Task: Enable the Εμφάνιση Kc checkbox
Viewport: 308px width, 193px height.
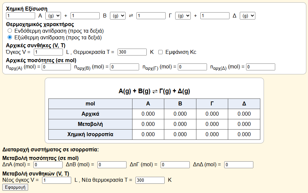Action: (161, 52)
